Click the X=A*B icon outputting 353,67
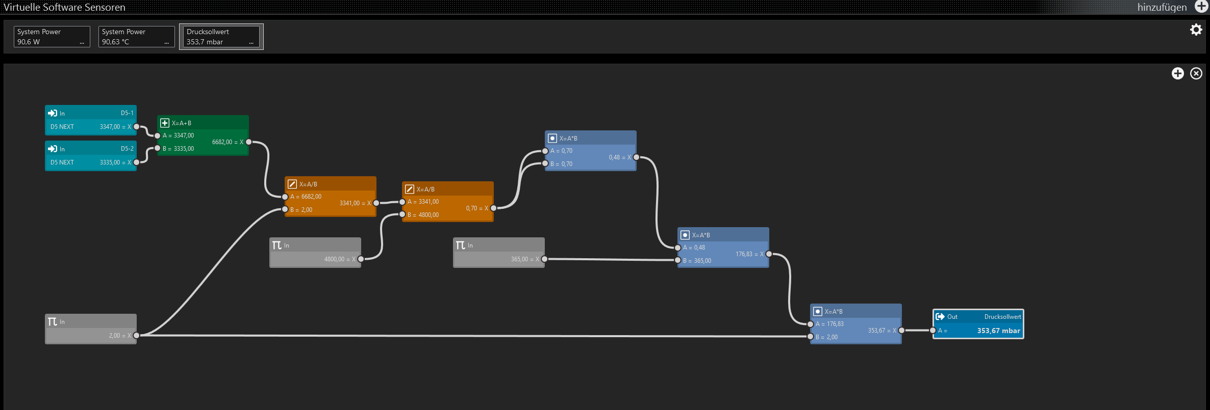This screenshot has width=1210, height=410. [x=818, y=311]
